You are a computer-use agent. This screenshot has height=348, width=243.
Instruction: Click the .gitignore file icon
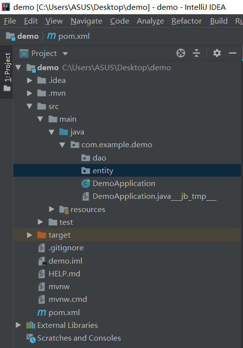[42, 248]
